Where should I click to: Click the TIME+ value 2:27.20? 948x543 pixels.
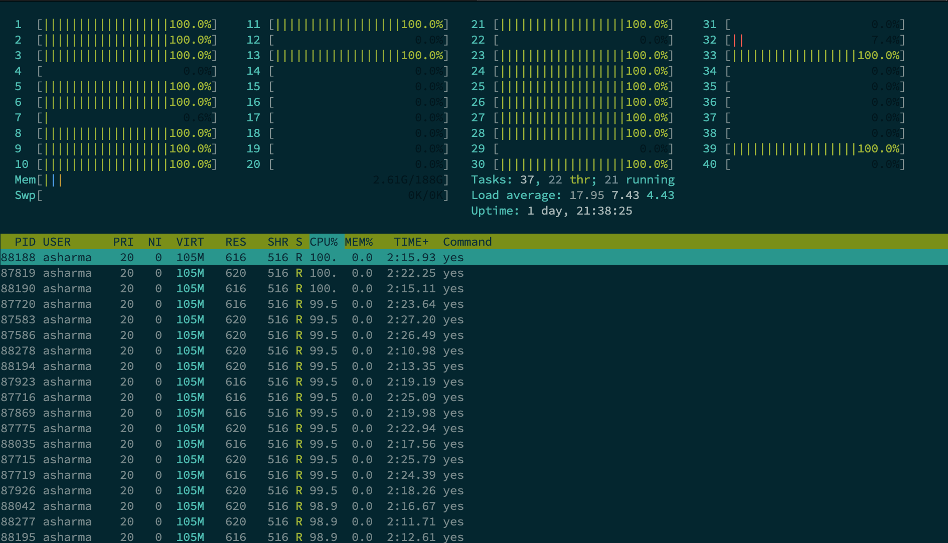pyautogui.click(x=411, y=319)
